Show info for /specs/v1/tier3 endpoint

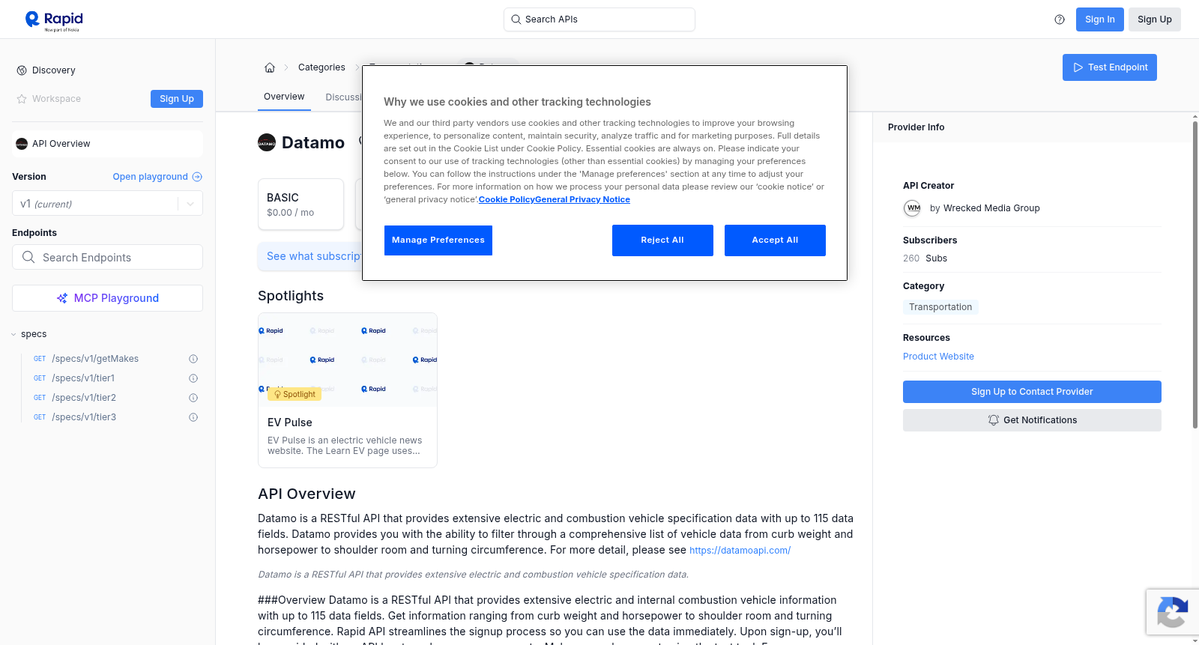coord(193,417)
